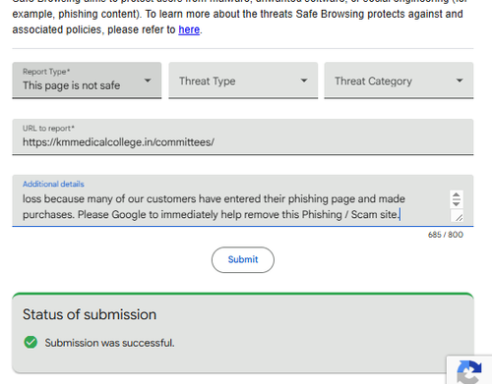Expand the Threat Category dropdown

tap(399, 81)
